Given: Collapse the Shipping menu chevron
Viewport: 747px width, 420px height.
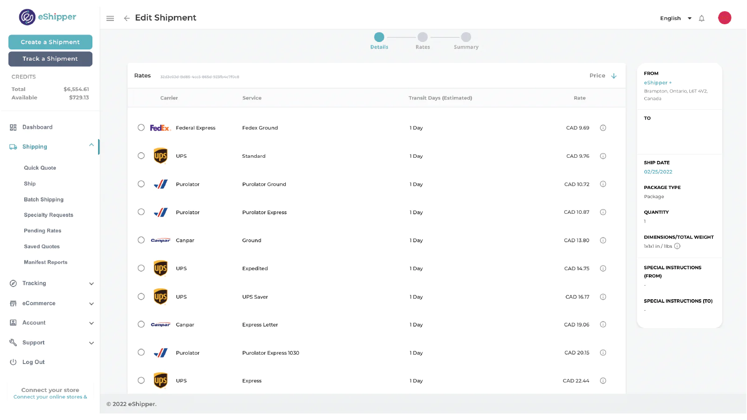Looking at the screenshot, I should [x=92, y=145].
